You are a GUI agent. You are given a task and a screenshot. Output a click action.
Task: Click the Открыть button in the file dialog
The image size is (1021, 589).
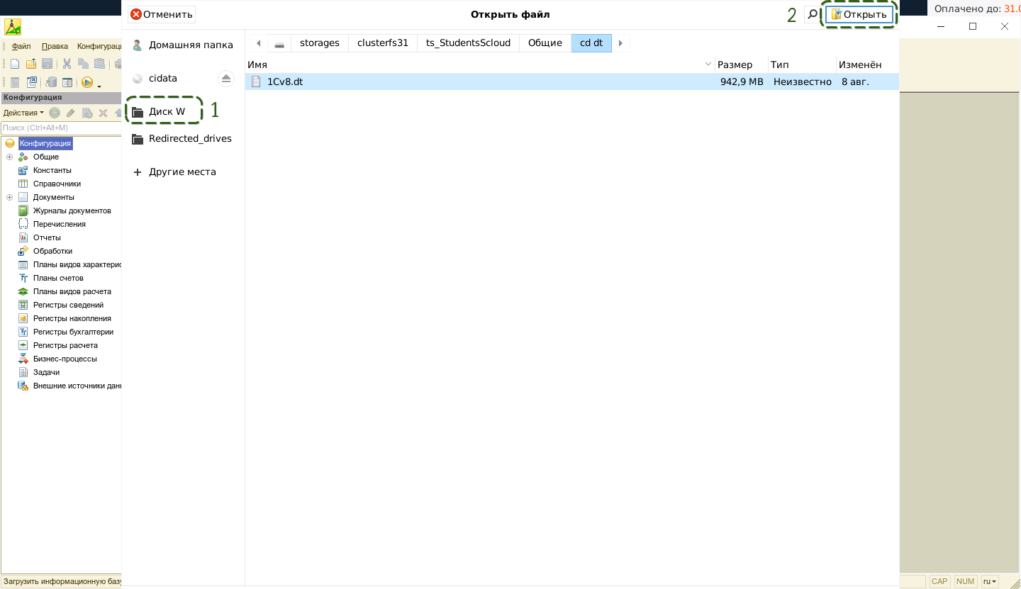coord(859,14)
